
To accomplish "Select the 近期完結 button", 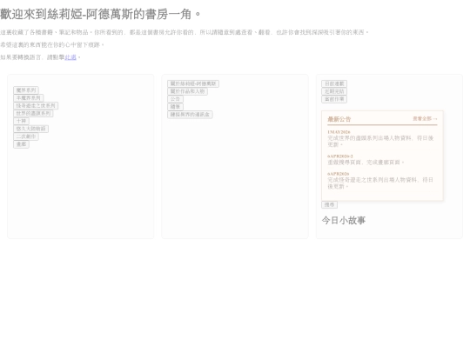I will (334, 91).
